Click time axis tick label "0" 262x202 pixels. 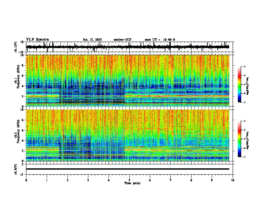[26, 180]
